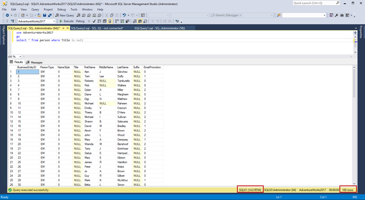Click the Quick Launch search box
The width and height of the screenshot is (365, 200).
click(x=316, y=3)
